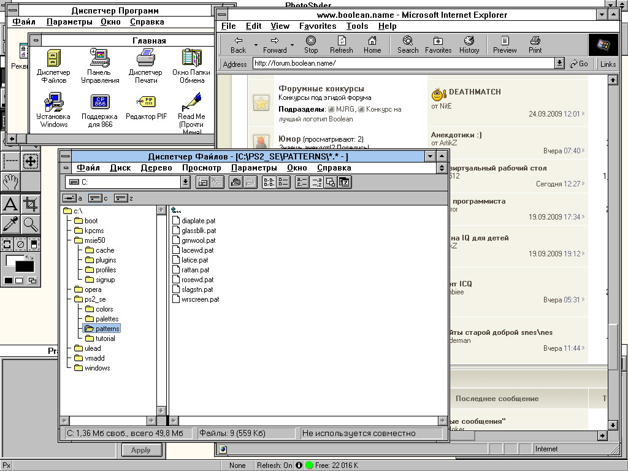Pick the Eyedropper tool
The width and height of the screenshot is (628, 471).
(x=10, y=224)
